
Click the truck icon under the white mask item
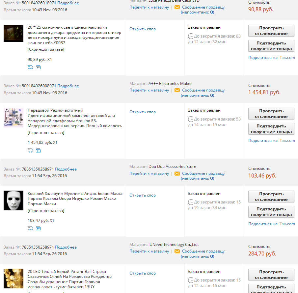coord(30,228)
